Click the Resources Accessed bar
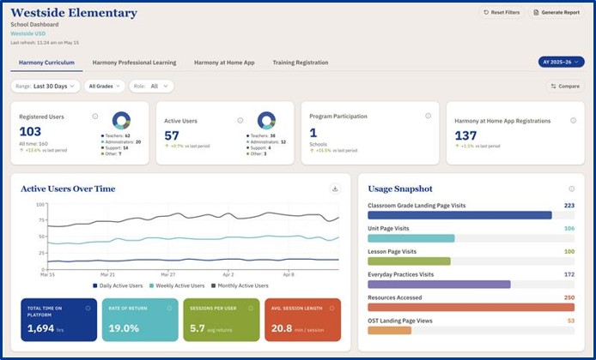 click(471, 307)
